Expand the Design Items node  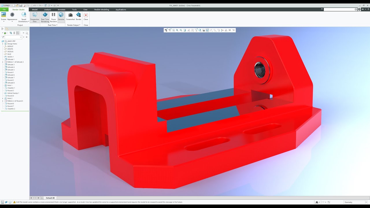(3, 44)
